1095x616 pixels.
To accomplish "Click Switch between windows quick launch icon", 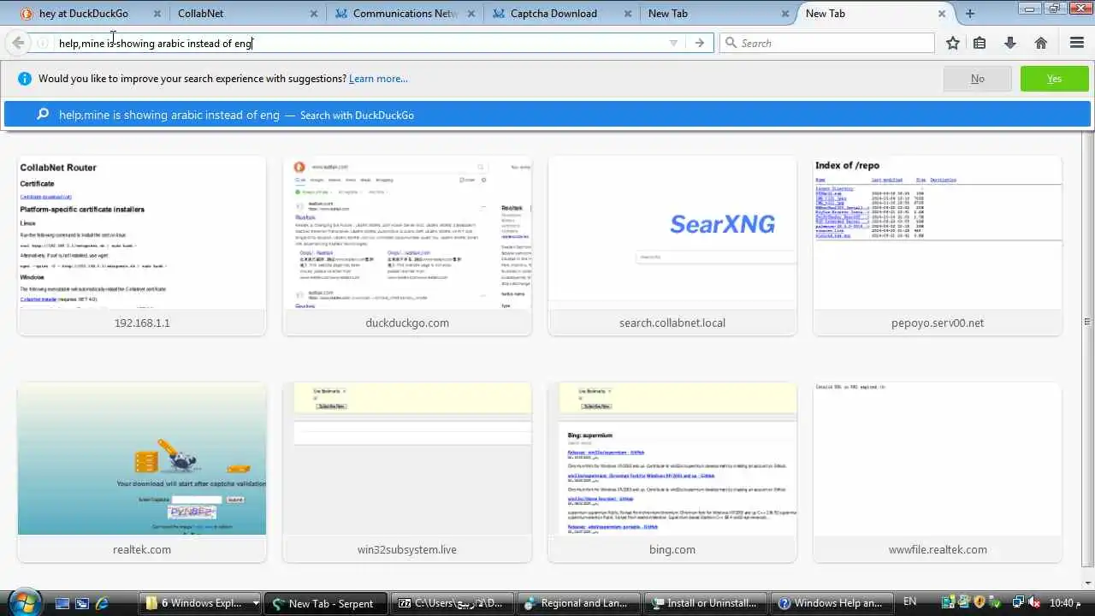I will click(82, 603).
